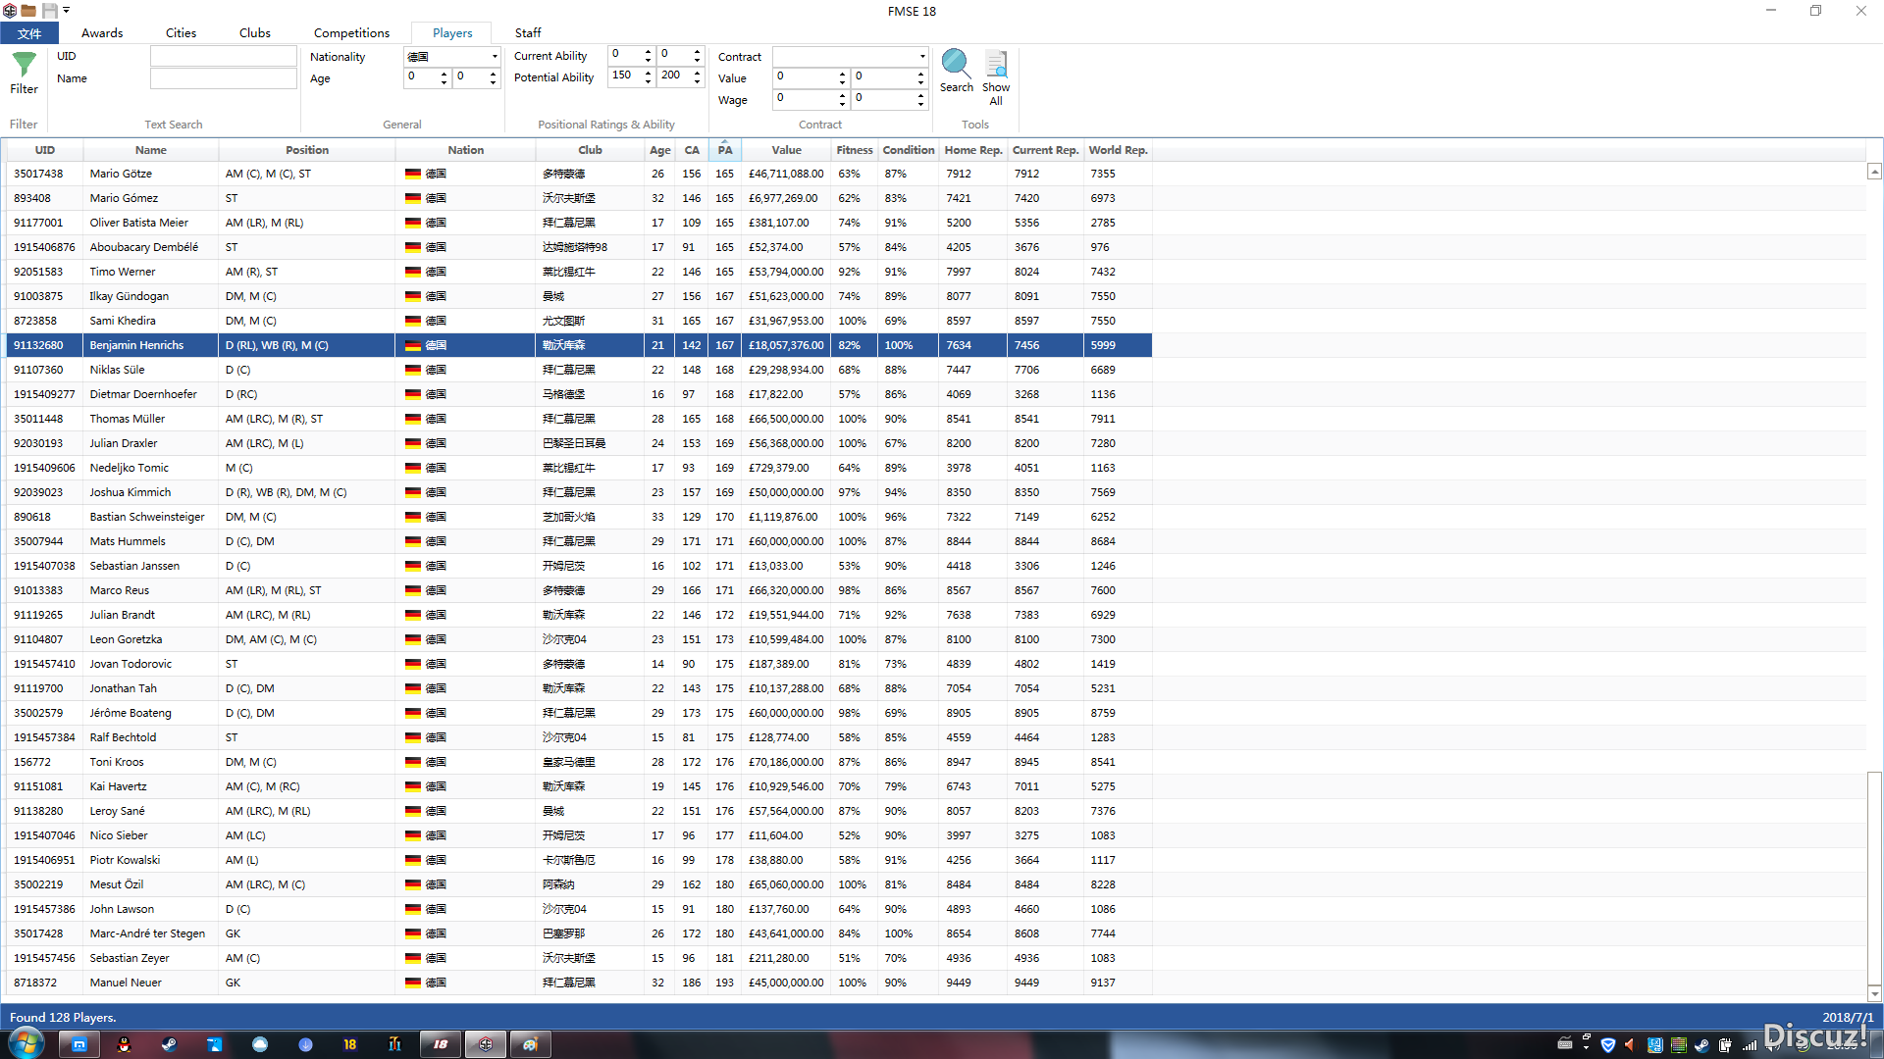Open the 文件 file menu
Viewport: 1884px width, 1059px height.
tap(29, 33)
